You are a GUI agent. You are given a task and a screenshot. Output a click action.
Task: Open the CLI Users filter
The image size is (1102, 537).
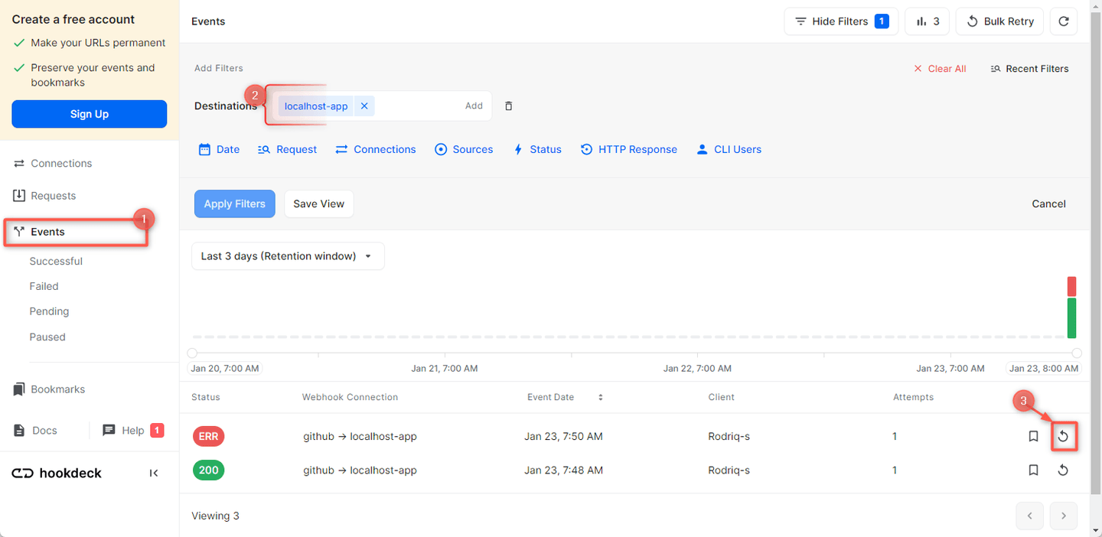729,148
